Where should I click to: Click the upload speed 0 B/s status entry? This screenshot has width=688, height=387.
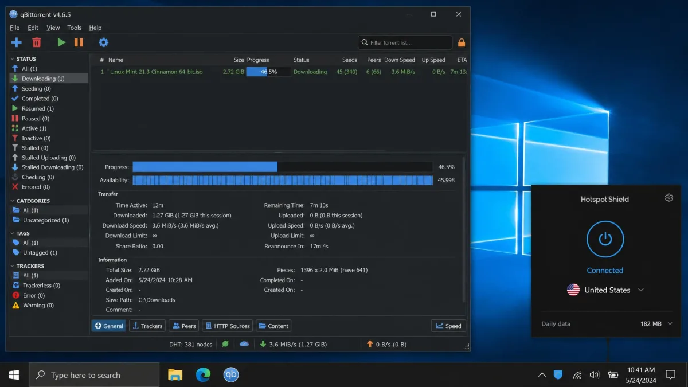386,344
